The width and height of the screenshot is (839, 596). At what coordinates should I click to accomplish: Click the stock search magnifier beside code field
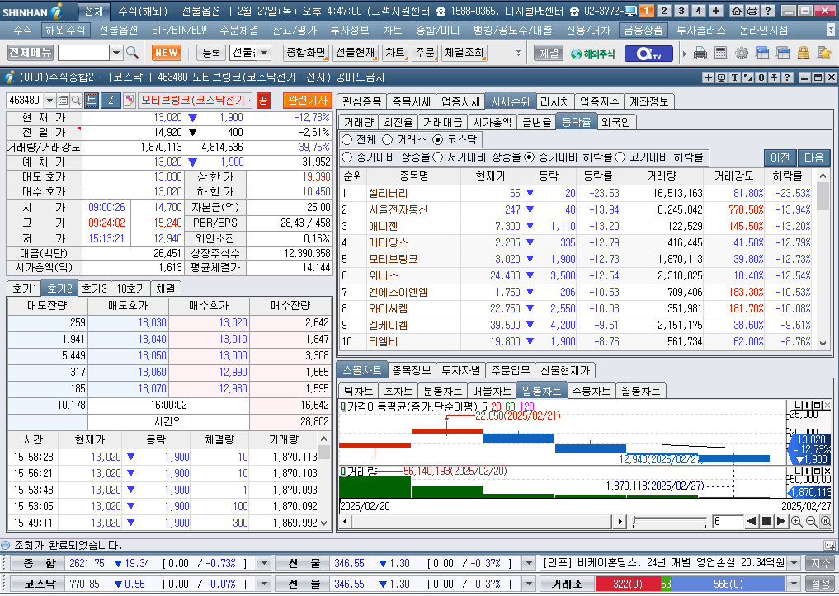tap(76, 100)
